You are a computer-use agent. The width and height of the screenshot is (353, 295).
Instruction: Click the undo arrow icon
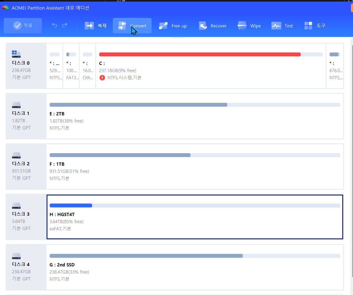[55, 25]
